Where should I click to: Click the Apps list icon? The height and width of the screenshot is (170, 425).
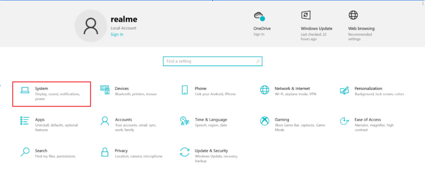25,121
